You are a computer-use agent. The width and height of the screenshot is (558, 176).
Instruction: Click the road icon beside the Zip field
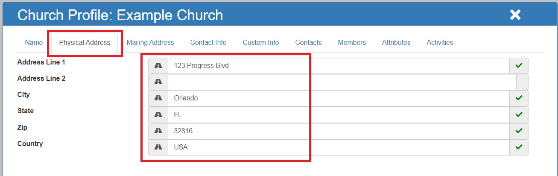[158, 131]
